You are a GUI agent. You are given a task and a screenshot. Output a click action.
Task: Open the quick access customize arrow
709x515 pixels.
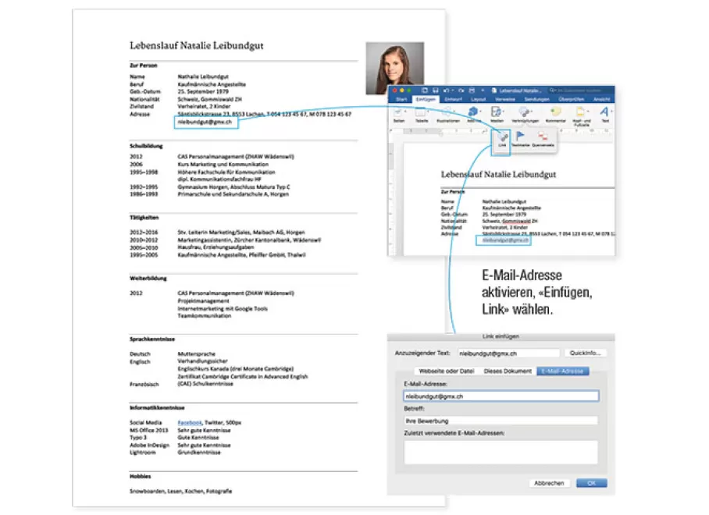pos(483,91)
